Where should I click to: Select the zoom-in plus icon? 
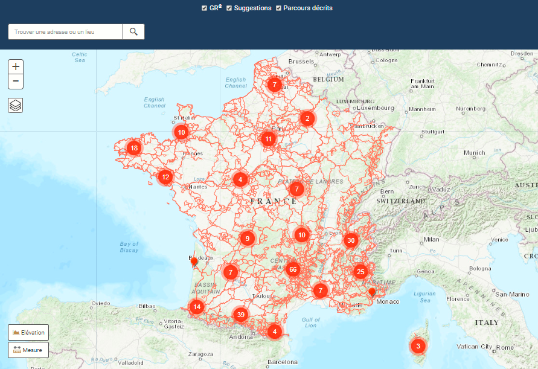15,66
